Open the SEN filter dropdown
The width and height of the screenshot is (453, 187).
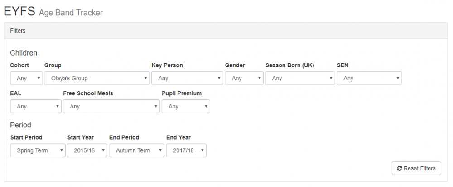tap(369, 78)
